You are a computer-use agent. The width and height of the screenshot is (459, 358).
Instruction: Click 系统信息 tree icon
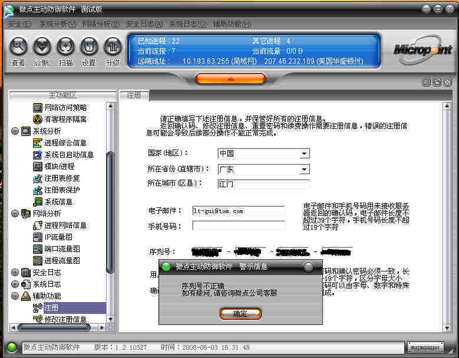pyautogui.click(x=38, y=202)
